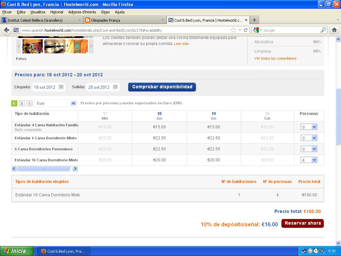Open the Llegada date calendar icon
Screen dimensions: 341x256
61,87
